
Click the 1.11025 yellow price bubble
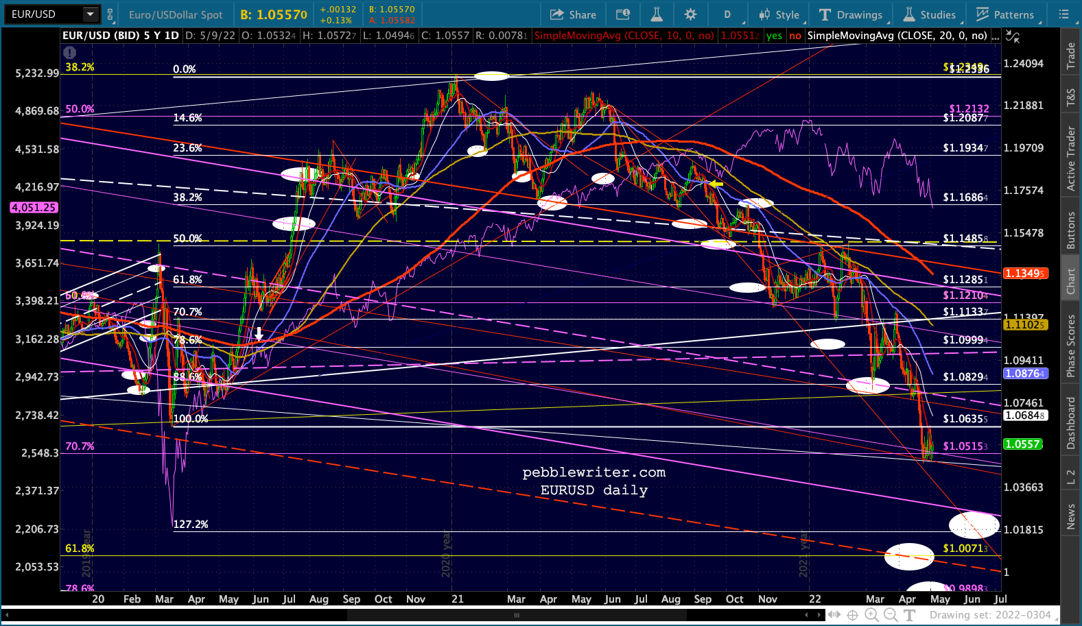tap(1025, 324)
